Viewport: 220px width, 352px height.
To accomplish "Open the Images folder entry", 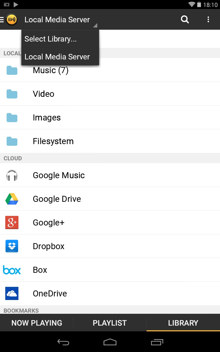I will point(47,118).
